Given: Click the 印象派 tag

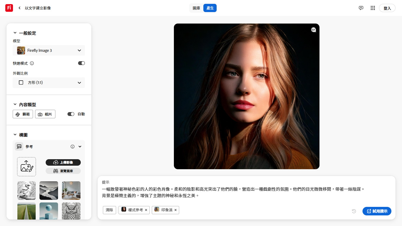Looking at the screenshot, I should tap(165, 210).
